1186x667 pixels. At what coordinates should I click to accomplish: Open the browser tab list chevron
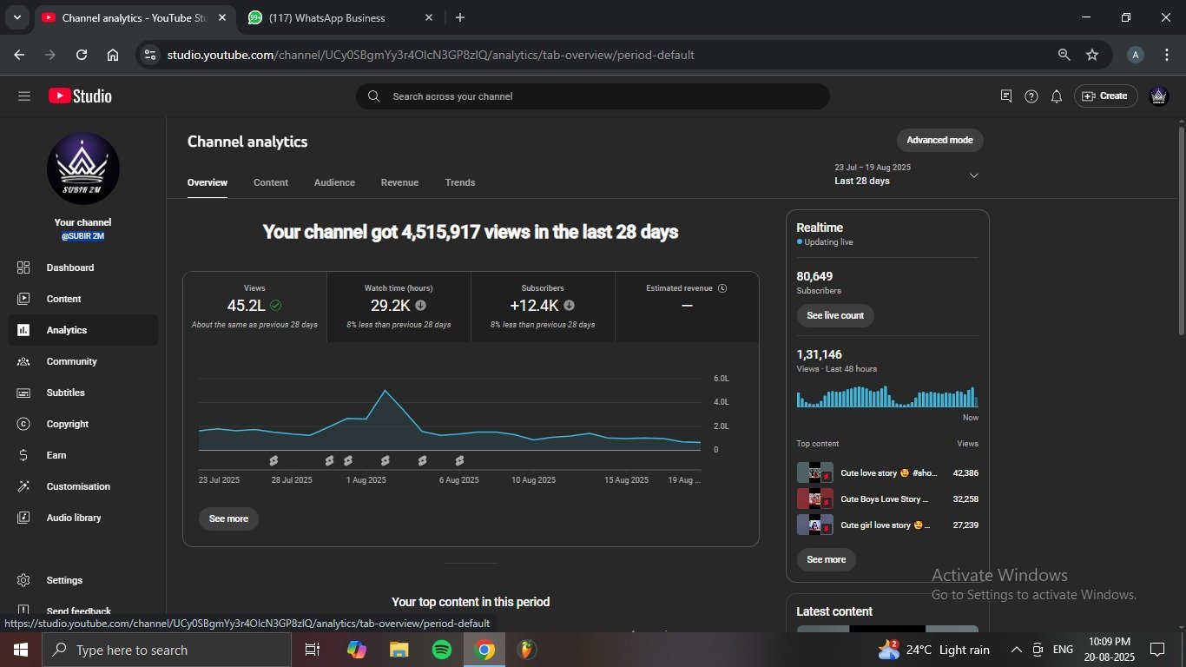tap(16, 17)
